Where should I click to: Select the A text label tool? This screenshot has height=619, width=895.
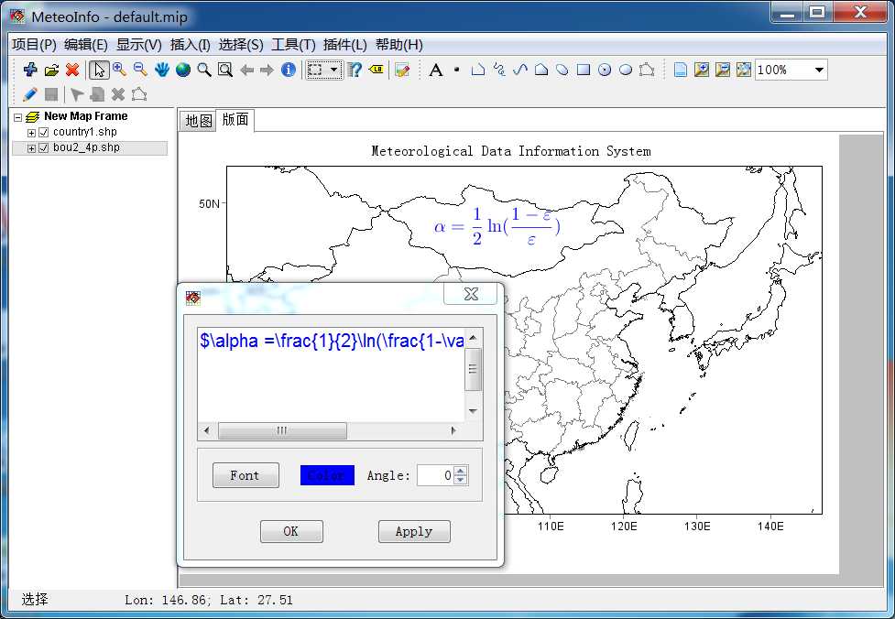[x=436, y=70]
